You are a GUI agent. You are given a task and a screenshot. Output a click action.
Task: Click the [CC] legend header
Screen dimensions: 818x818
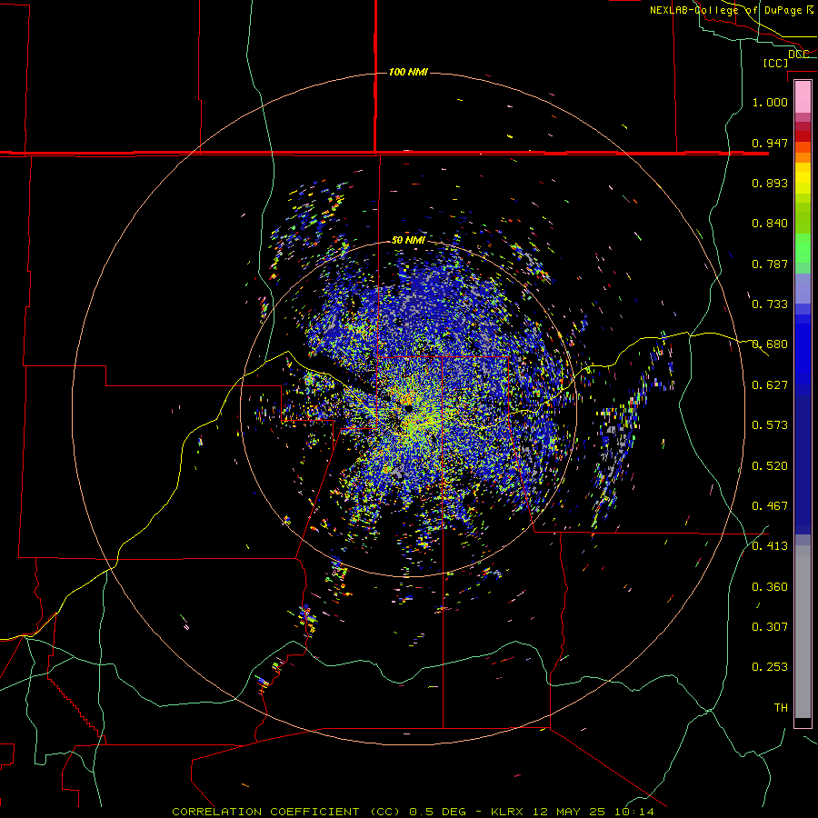[x=775, y=63]
